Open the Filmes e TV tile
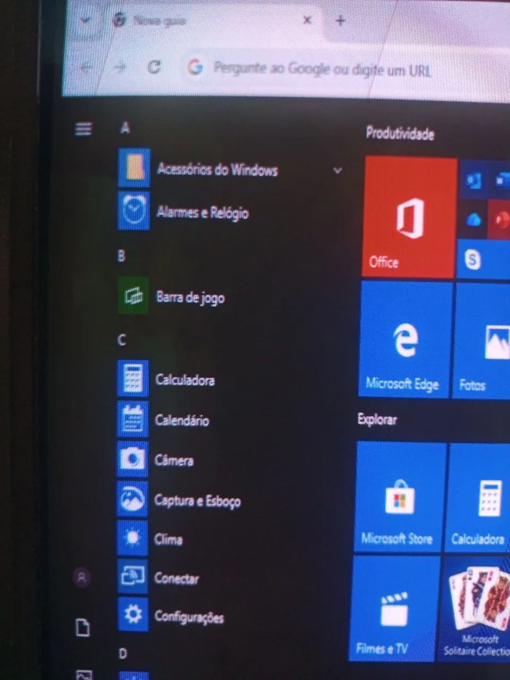This screenshot has width=510, height=680. 394,609
